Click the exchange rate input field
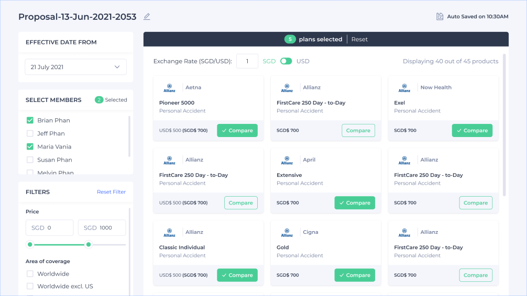527x296 pixels. click(x=247, y=61)
